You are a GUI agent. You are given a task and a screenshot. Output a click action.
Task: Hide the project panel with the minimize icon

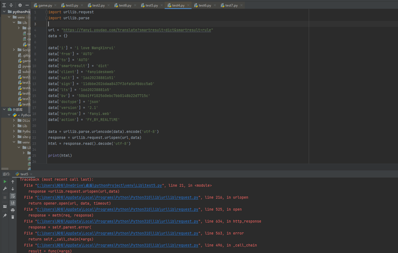27,5
